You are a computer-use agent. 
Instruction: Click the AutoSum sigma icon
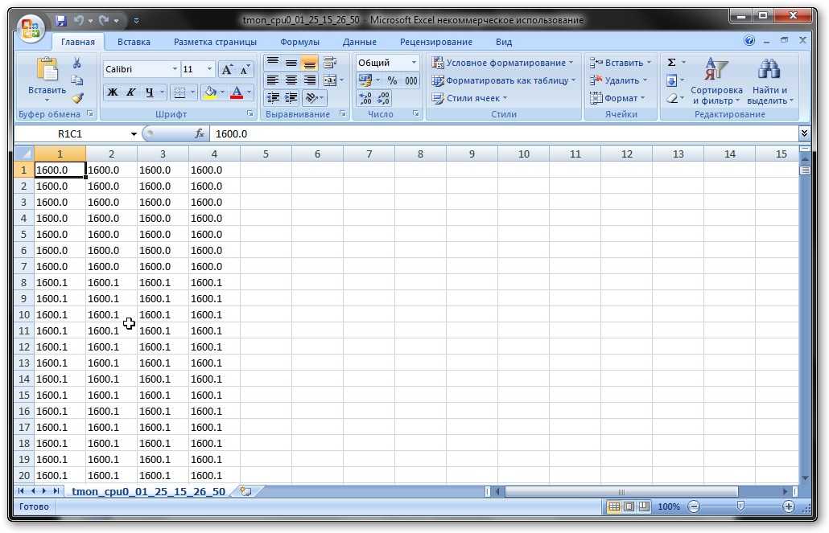coord(672,63)
